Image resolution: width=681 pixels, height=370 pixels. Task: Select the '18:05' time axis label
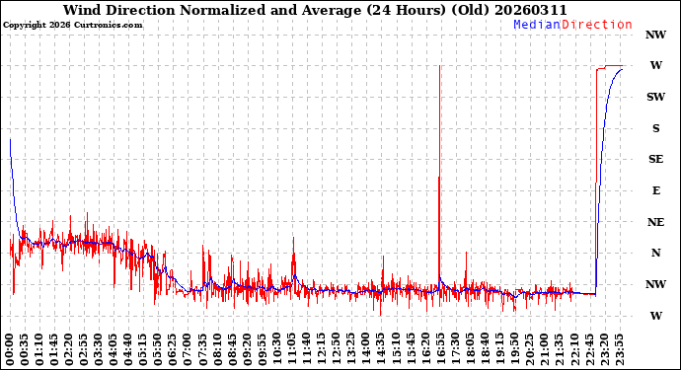(x=469, y=349)
